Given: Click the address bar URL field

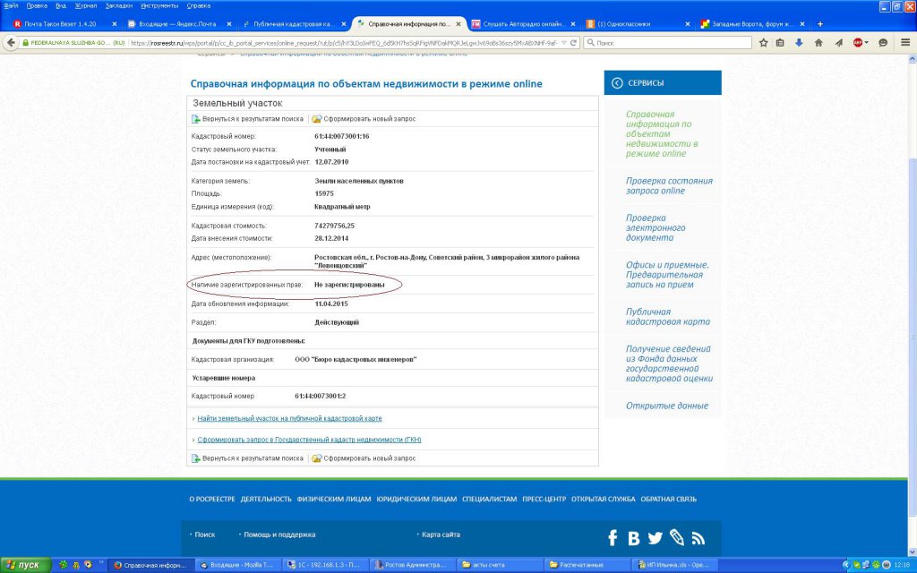Looking at the screenshot, I should tap(344, 43).
